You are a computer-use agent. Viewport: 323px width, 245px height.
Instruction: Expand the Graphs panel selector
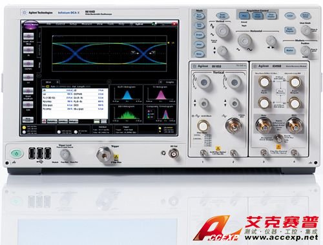click(x=161, y=82)
